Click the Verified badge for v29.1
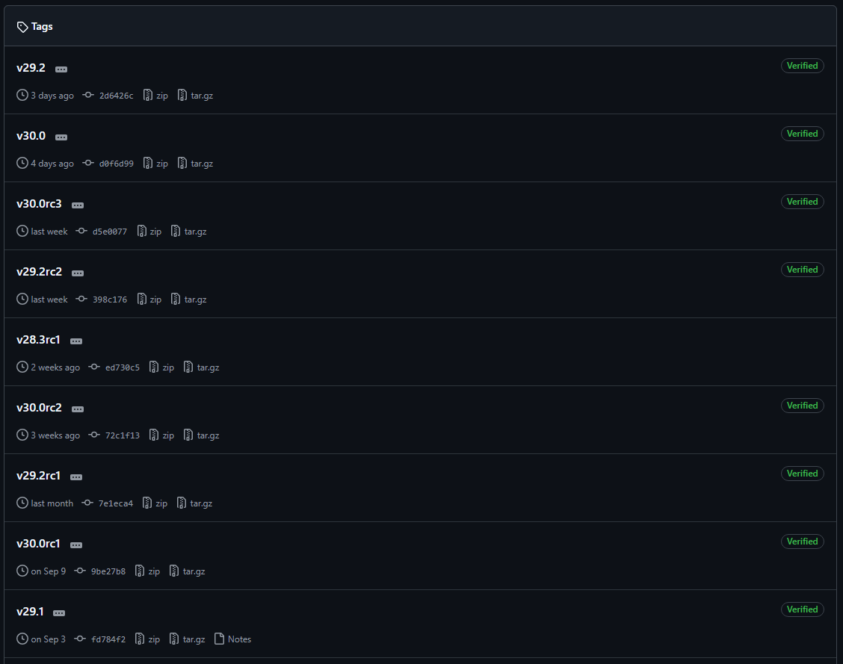This screenshot has width=843, height=664. [x=802, y=609]
